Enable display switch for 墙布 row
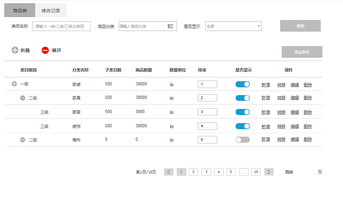This screenshot has width=343, height=199. click(243, 140)
